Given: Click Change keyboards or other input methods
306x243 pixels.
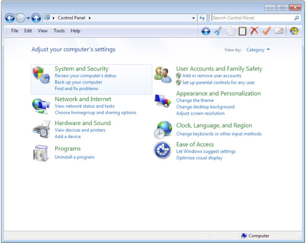Looking at the screenshot, I should (x=219, y=134).
